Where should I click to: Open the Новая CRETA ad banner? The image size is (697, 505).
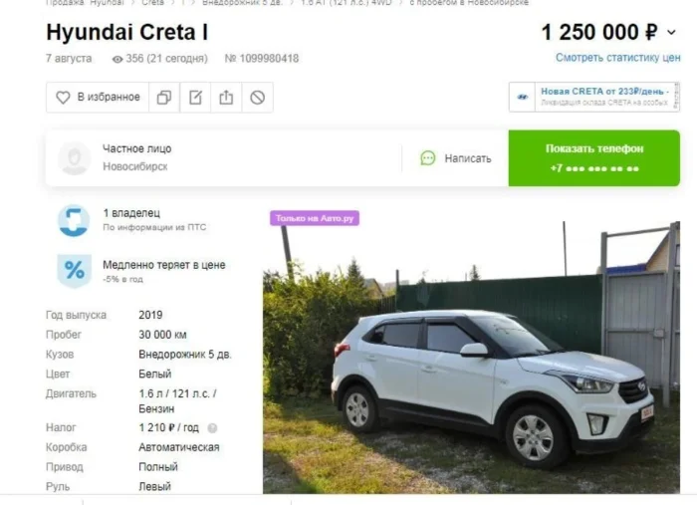(x=594, y=97)
